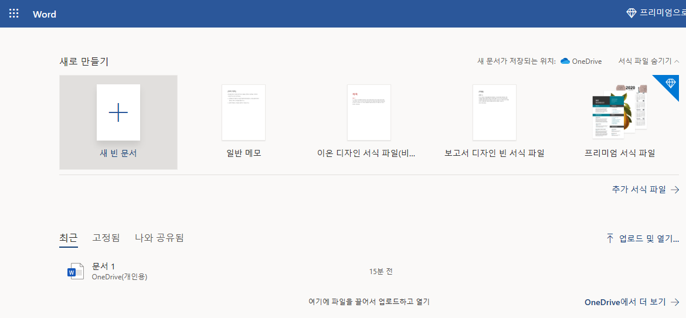Click the blue premium diamond corner badge
Screen dimensions: 686x318
(x=670, y=83)
